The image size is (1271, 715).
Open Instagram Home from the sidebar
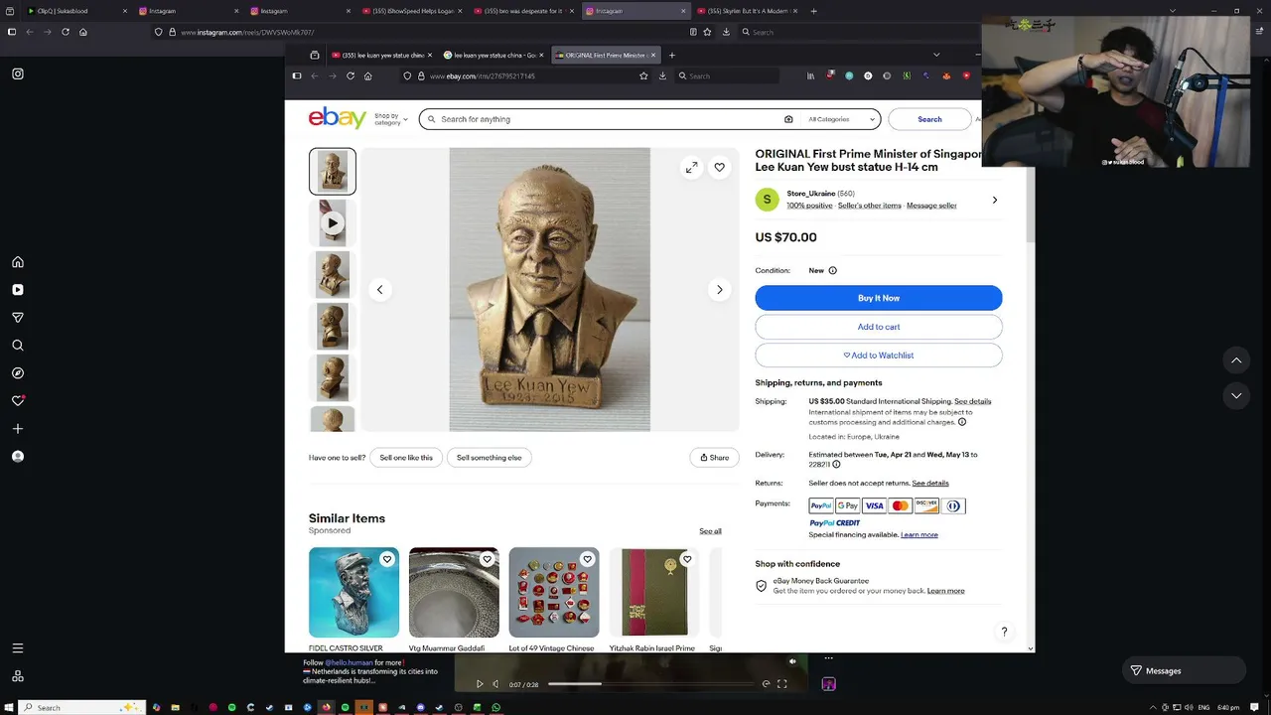[x=18, y=262]
